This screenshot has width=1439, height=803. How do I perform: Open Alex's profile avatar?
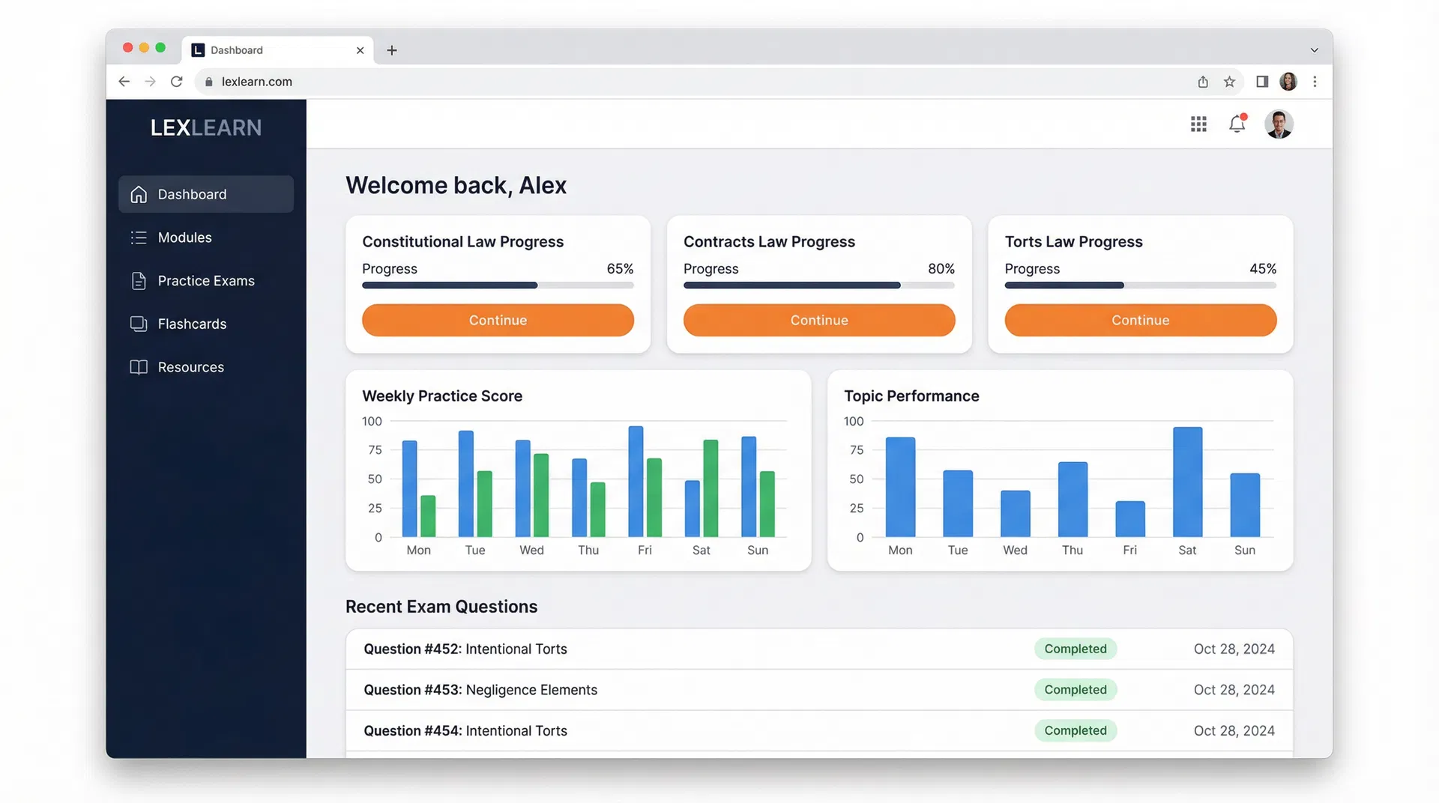pyautogui.click(x=1279, y=124)
